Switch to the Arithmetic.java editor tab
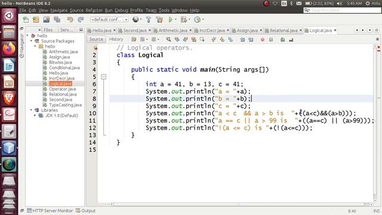The image size is (382, 215). [x=172, y=30]
